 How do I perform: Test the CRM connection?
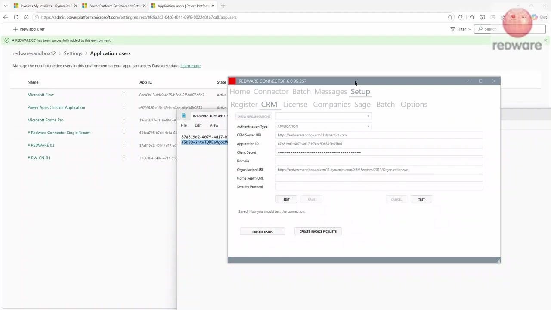[421, 199]
